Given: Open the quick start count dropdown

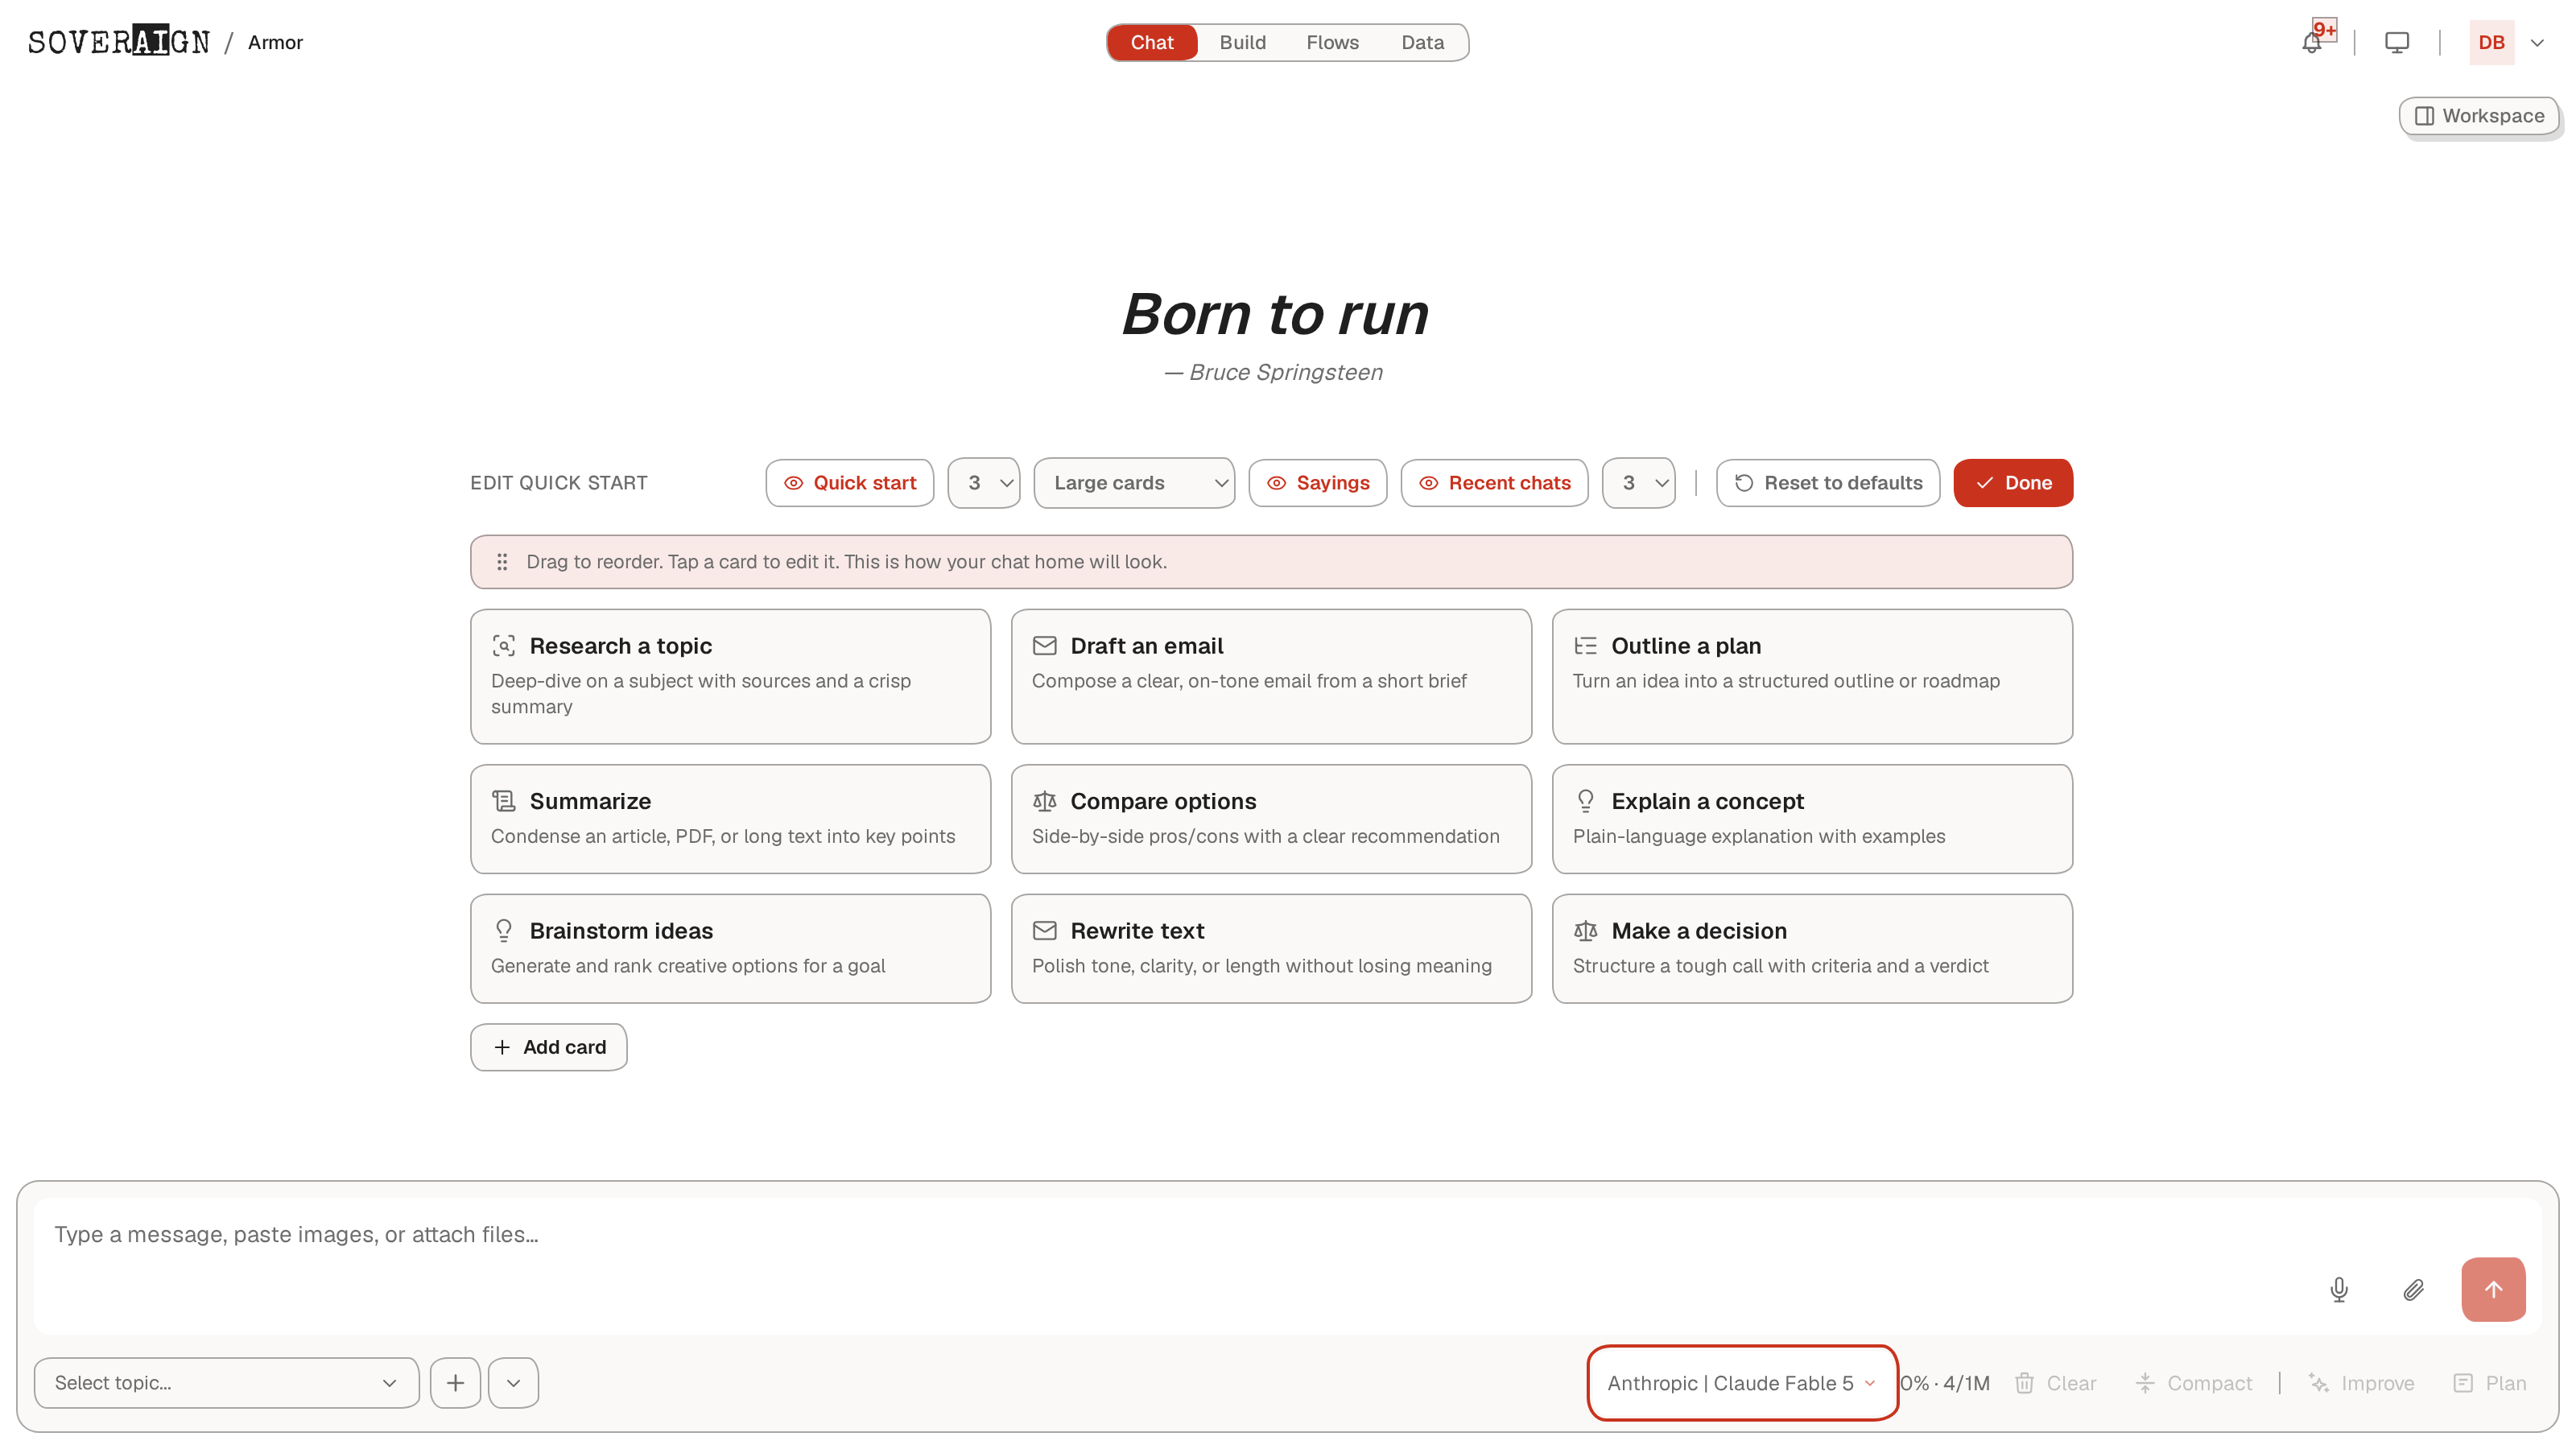Looking at the screenshot, I should (x=984, y=483).
